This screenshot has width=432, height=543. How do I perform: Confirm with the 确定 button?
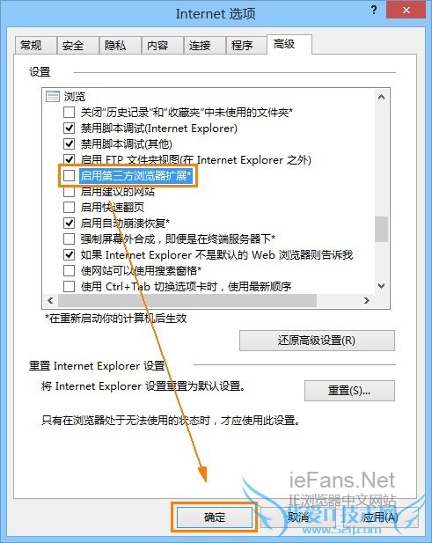point(215,517)
